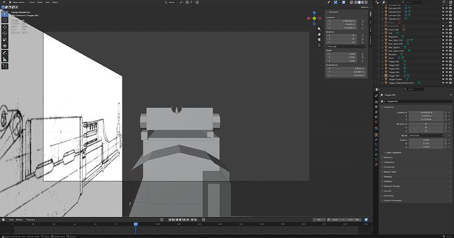Image resolution: width=454 pixels, height=238 pixels.
Task: Select the Select Box tool
Action: click(5, 14)
